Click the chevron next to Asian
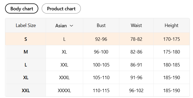This screenshot has width=193, height=98. click(71, 26)
